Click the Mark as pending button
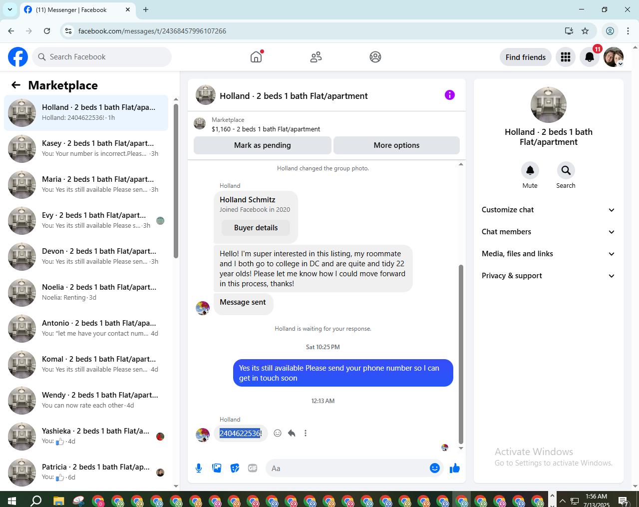639x507 pixels. pyautogui.click(x=263, y=145)
